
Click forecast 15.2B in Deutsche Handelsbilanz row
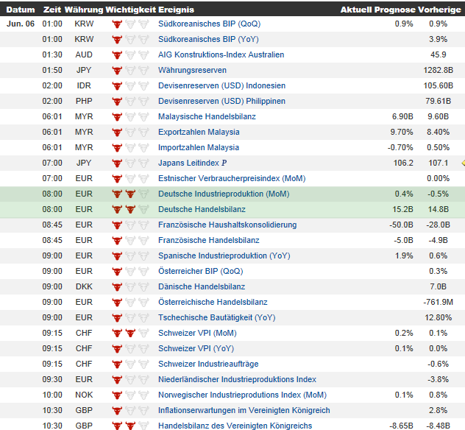coord(402,209)
